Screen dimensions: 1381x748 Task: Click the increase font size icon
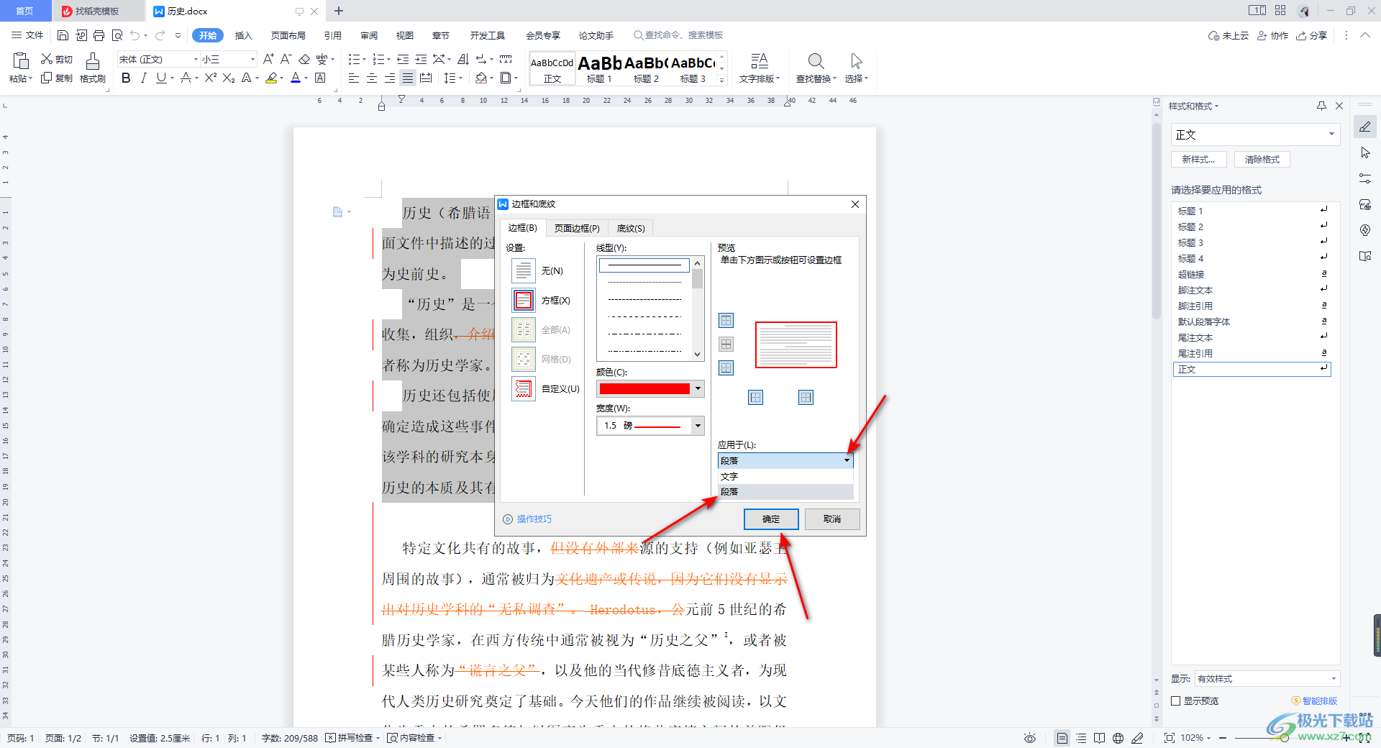click(x=268, y=59)
